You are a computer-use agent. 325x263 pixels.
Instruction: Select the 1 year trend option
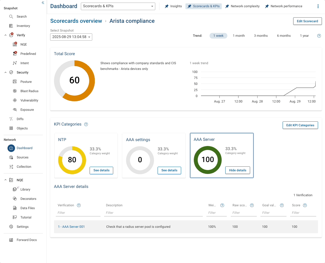(x=304, y=36)
